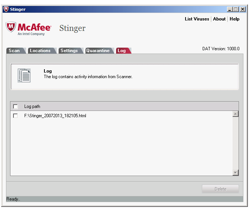Tick the Log path select-all checkbox
The width and height of the screenshot is (249, 208).
click(x=15, y=106)
